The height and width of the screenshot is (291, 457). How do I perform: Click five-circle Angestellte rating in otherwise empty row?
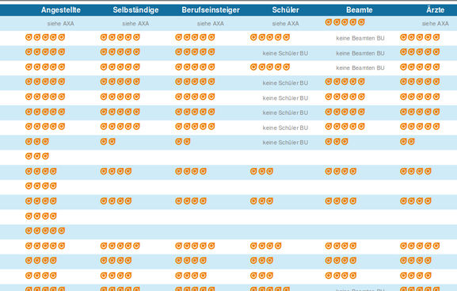45,231
